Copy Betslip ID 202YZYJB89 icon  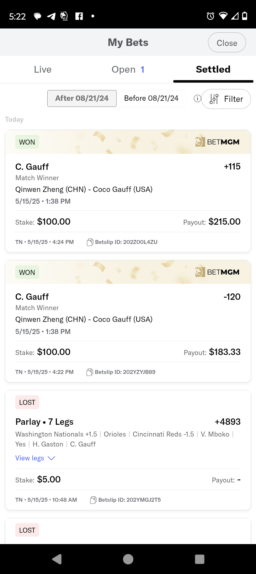[x=90, y=372]
